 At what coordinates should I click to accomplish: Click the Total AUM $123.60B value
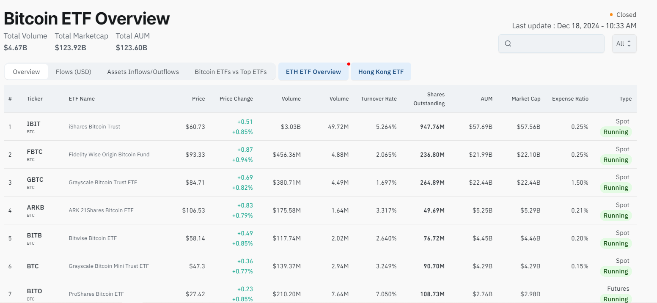(x=132, y=48)
